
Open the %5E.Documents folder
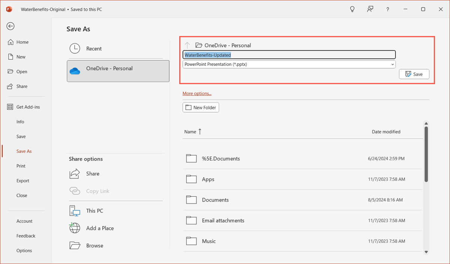[302, 158]
